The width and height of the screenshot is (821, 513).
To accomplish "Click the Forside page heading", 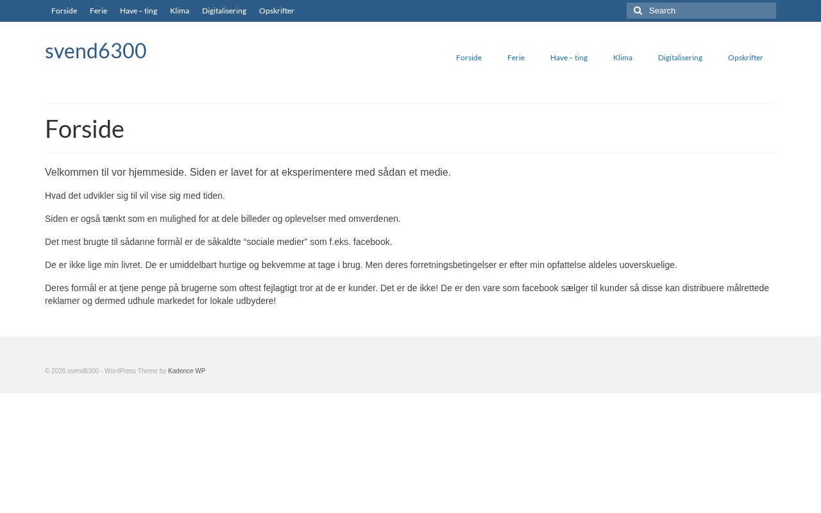I will pyautogui.click(x=85, y=129).
